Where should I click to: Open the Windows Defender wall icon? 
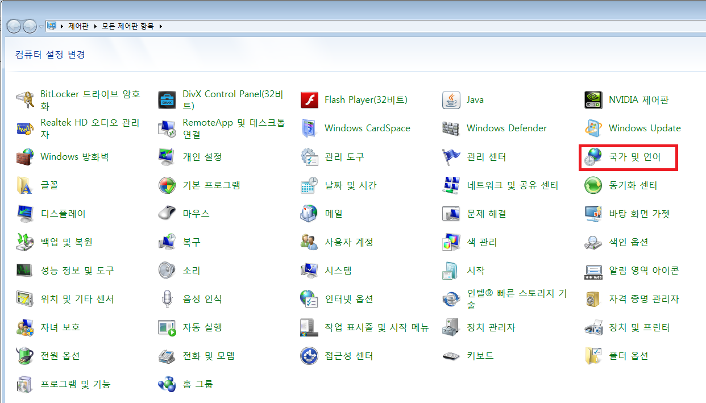451,128
